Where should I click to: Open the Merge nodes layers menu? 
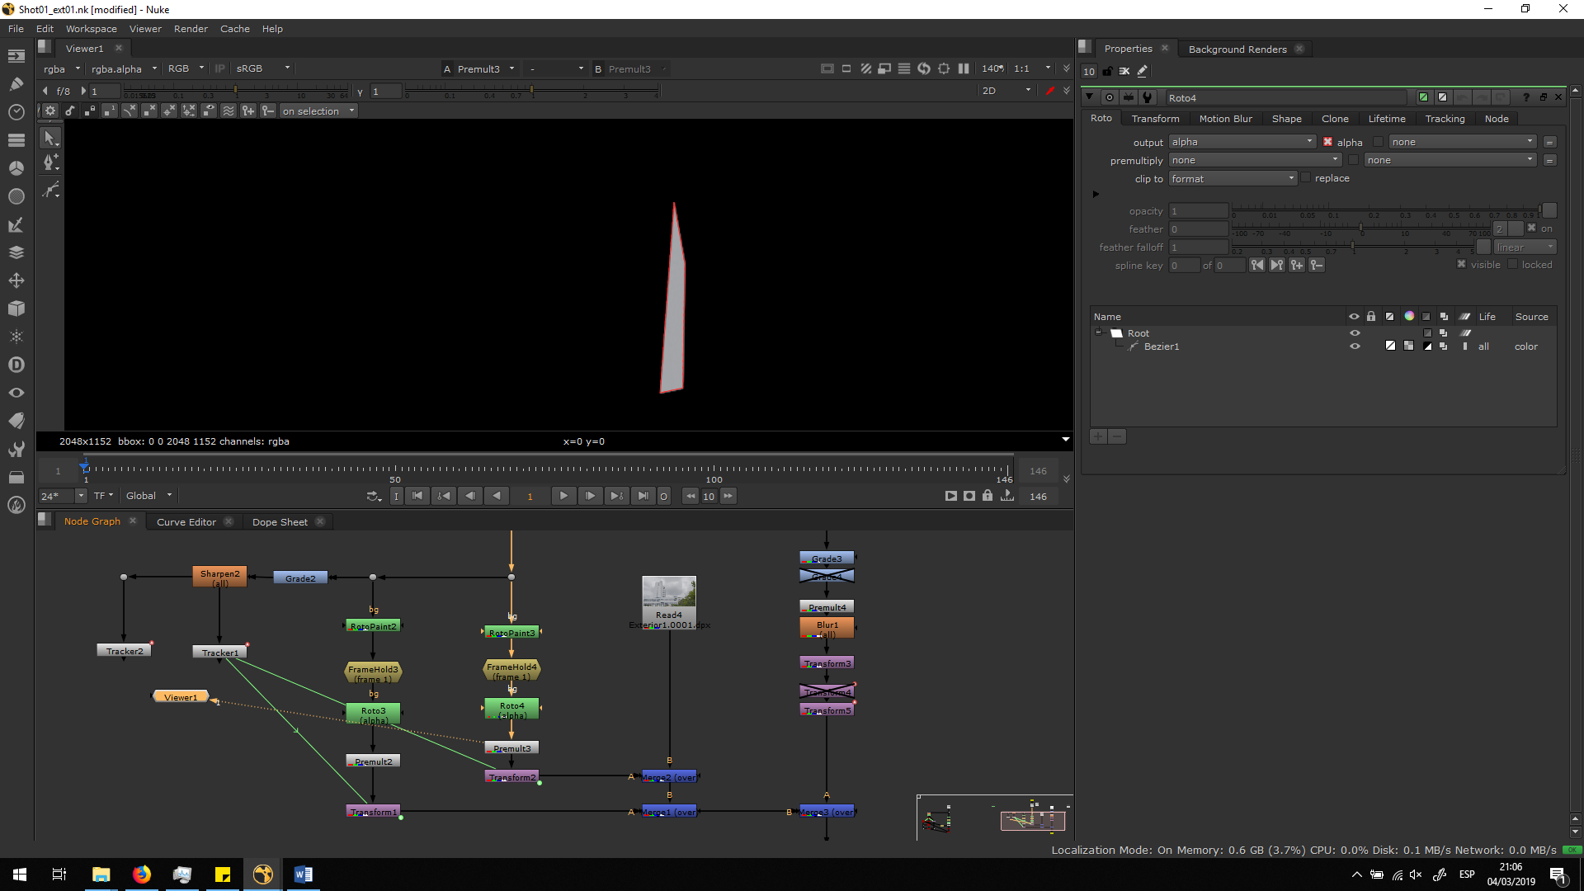[x=16, y=252]
